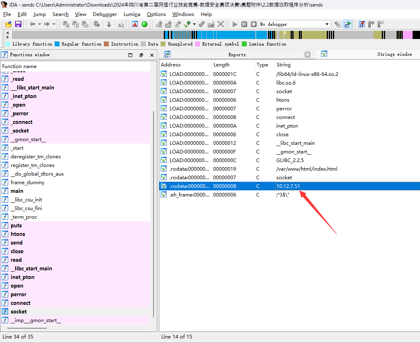
Task: Open the forward-history dropdown arrow
Action: coord(54,24)
